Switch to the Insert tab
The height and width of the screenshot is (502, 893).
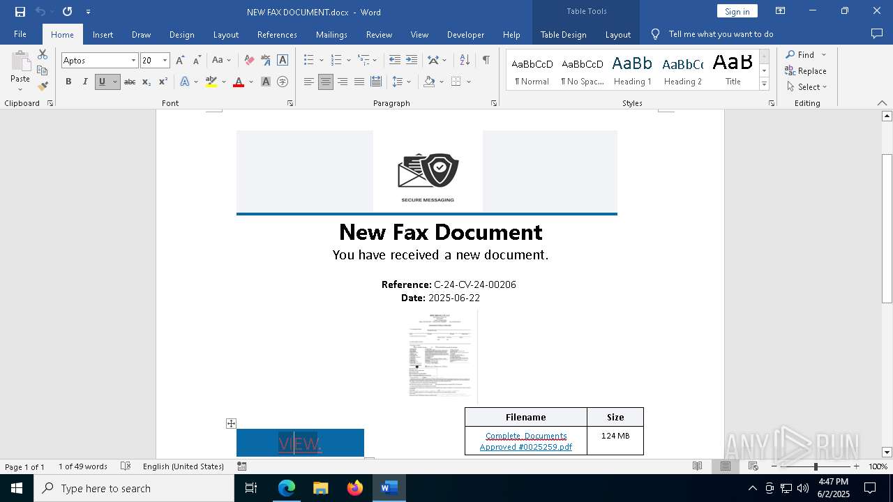[103, 34]
